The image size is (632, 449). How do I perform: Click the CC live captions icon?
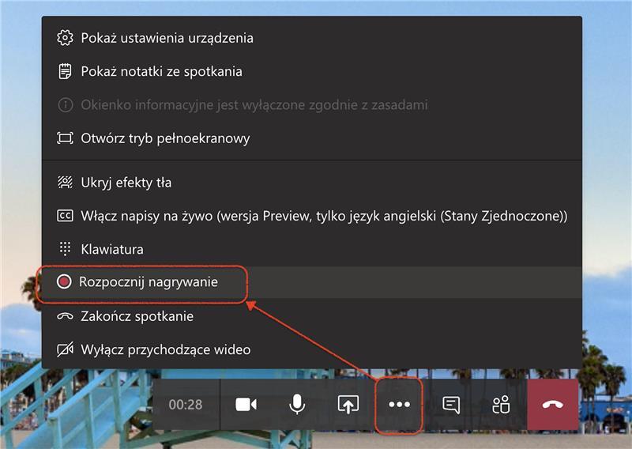[x=65, y=216]
